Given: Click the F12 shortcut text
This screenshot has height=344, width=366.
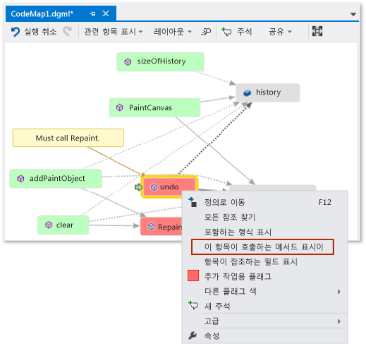Looking at the screenshot, I should tap(325, 202).
